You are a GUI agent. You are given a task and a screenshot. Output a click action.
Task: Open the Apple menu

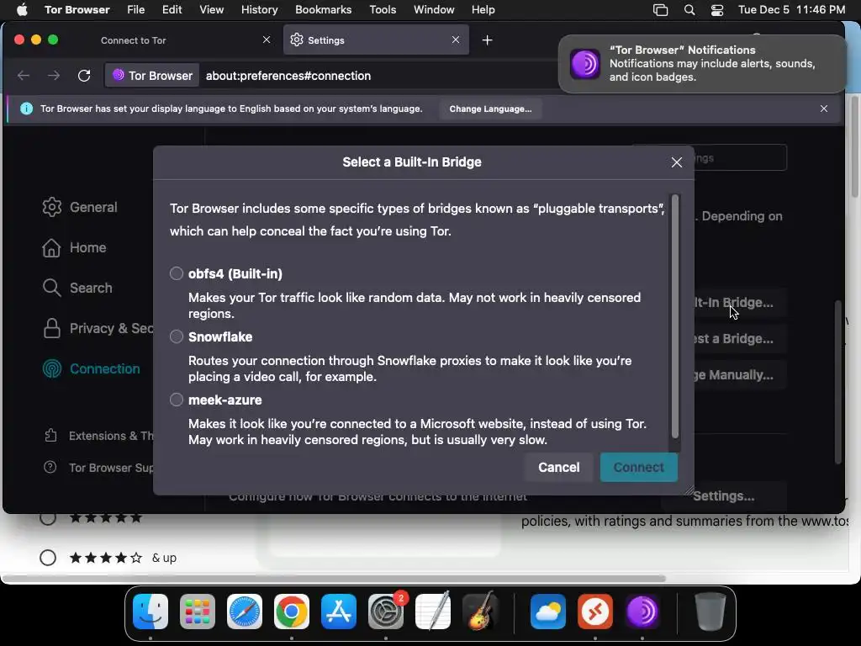pos(22,9)
